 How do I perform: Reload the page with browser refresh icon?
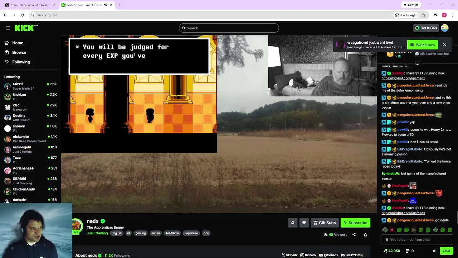pos(22,15)
